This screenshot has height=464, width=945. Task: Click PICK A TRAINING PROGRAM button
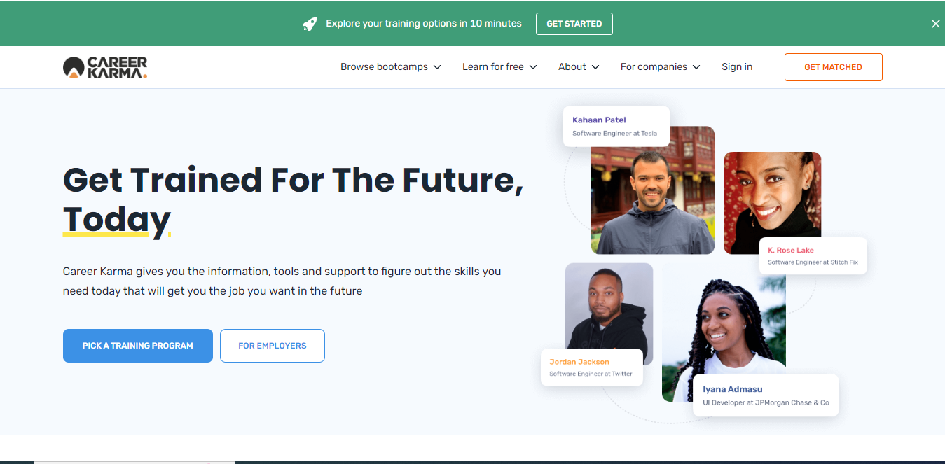pyautogui.click(x=138, y=346)
